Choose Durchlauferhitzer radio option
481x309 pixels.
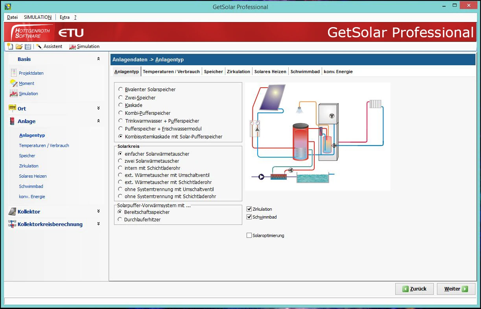point(120,219)
